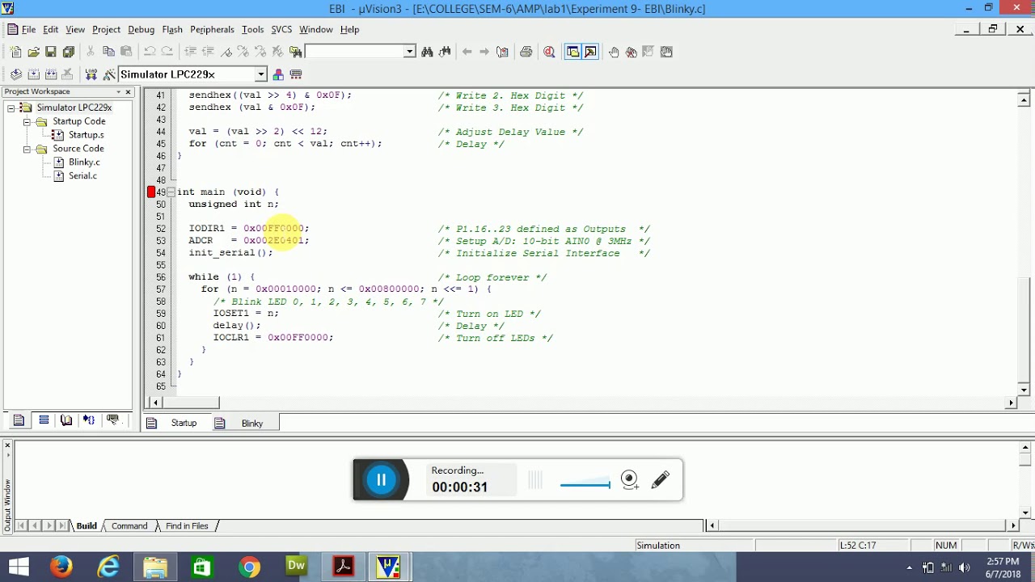Image resolution: width=1035 pixels, height=582 pixels.
Task: Open the Flash menu
Action: pos(172,29)
